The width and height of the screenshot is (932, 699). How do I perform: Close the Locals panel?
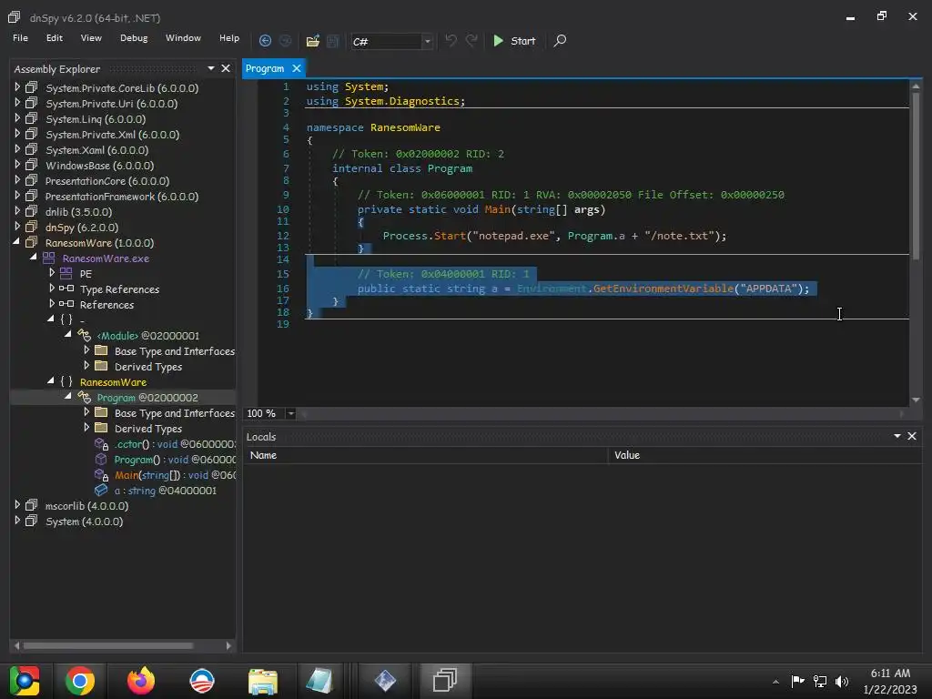[912, 437]
